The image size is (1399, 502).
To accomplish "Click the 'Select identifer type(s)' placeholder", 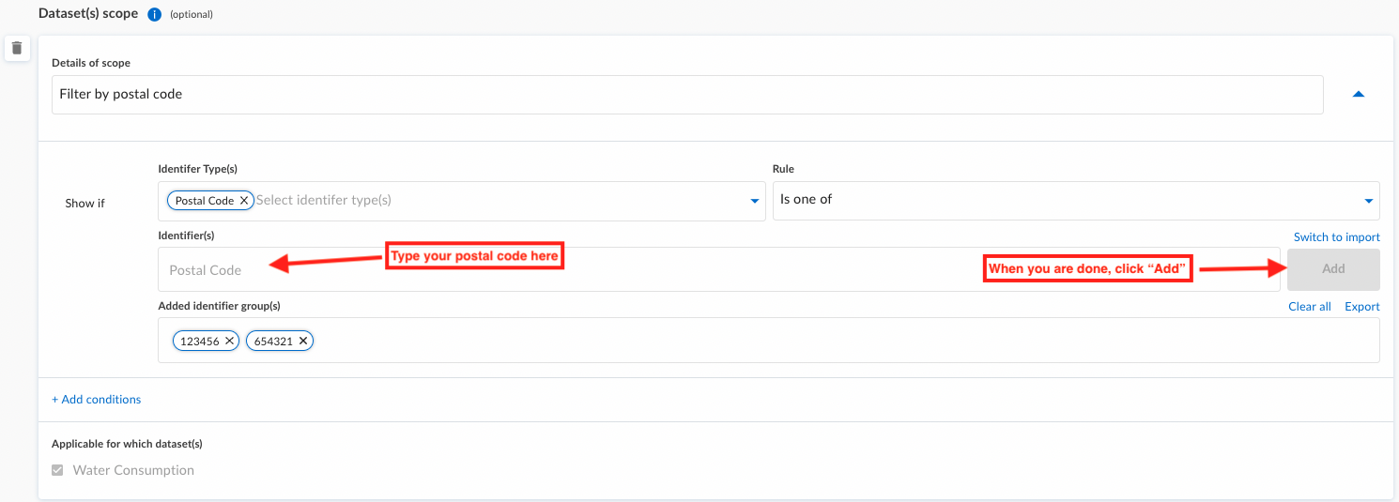I will click(x=324, y=200).
